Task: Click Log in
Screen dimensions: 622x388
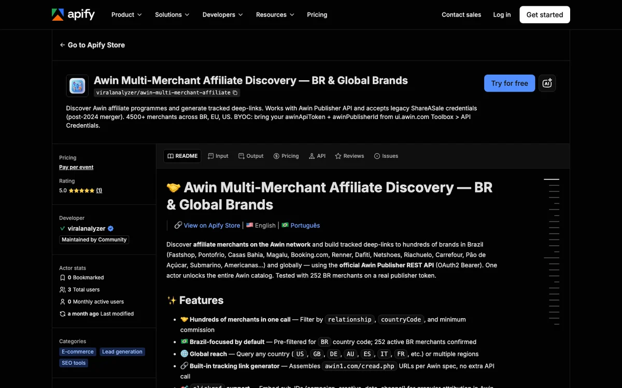Action: pyautogui.click(x=502, y=14)
